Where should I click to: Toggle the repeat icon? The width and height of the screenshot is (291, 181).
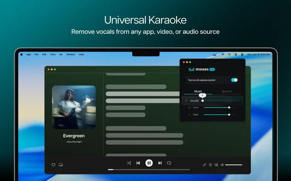click(169, 163)
